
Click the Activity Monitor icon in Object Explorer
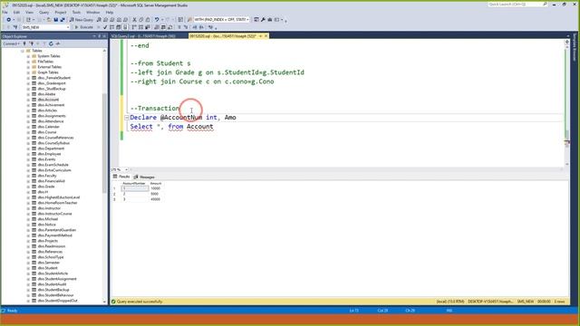click(x=58, y=43)
